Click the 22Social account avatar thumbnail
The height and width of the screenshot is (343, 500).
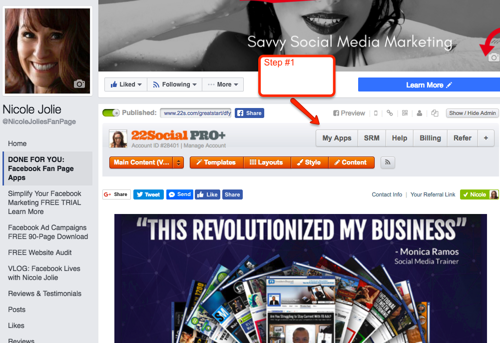(118, 139)
